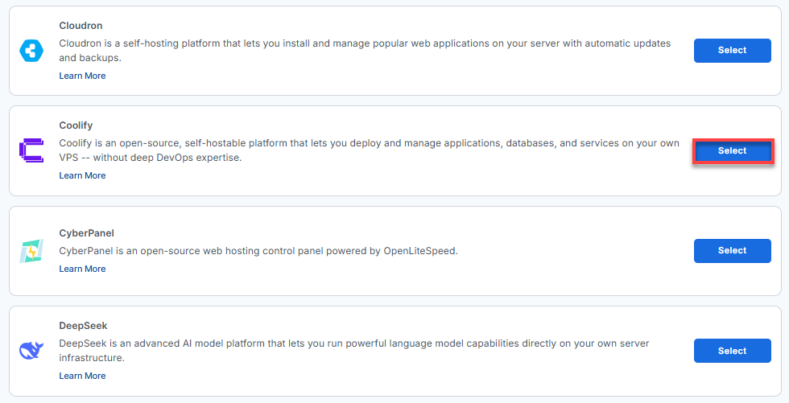Click the CyberPanel OpenLiteSpeed description text

258,251
